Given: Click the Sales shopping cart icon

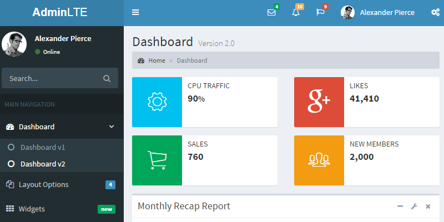Looking at the screenshot, I should [x=157, y=160].
